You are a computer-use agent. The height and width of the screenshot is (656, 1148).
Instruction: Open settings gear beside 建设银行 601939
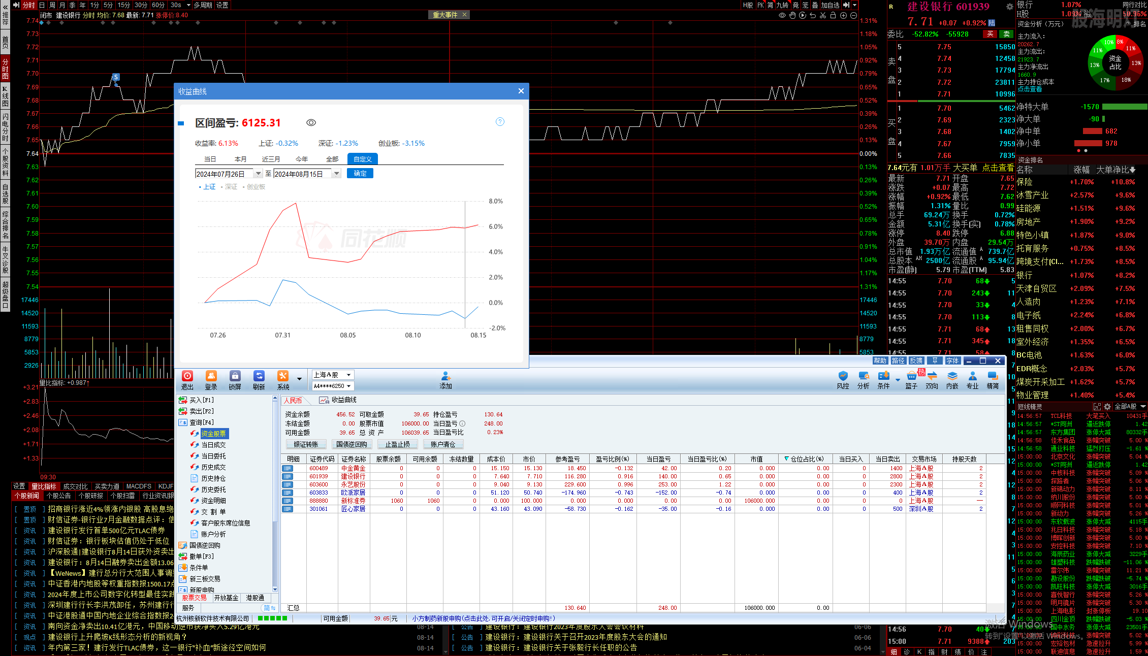(x=1009, y=7)
